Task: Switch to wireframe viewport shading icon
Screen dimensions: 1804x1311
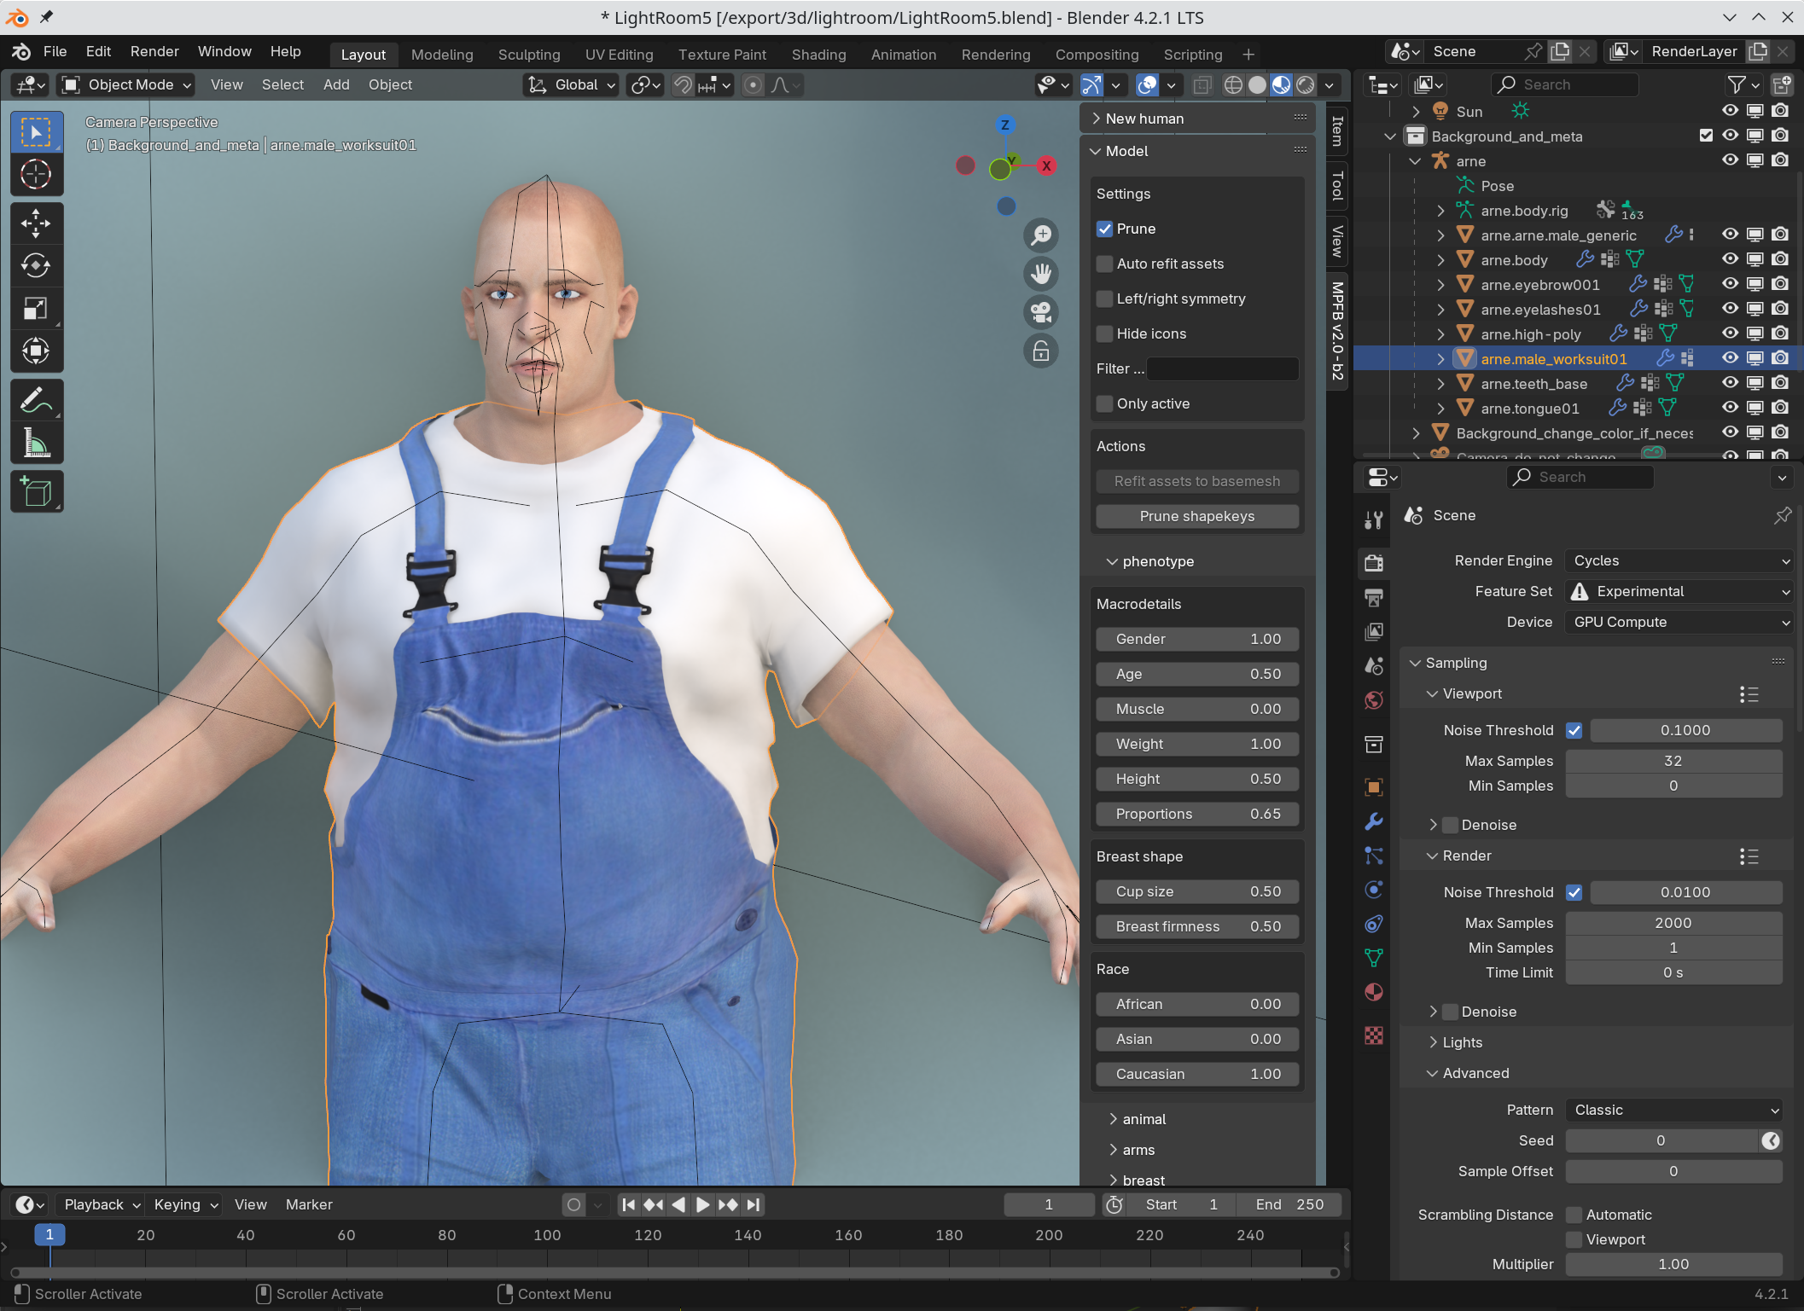Action: tap(1233, 84)
